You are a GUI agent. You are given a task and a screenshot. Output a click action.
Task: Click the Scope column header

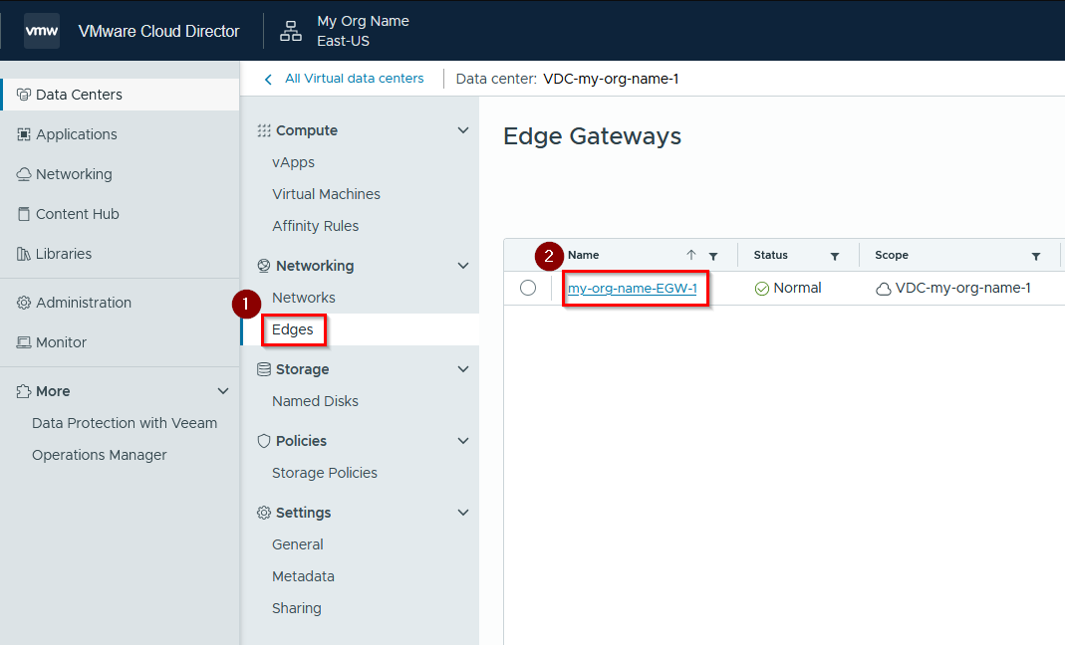coord(892,255)
